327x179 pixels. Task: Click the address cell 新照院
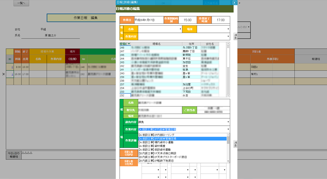[x=192, y=55]
